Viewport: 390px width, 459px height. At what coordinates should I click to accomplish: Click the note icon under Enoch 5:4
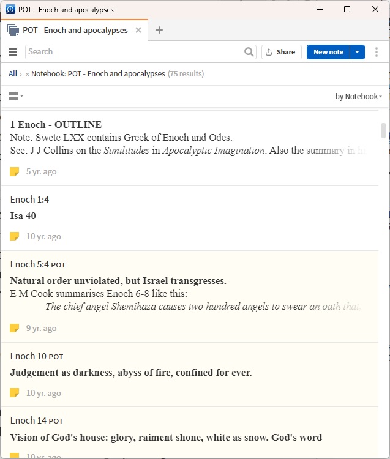point(15,329)
